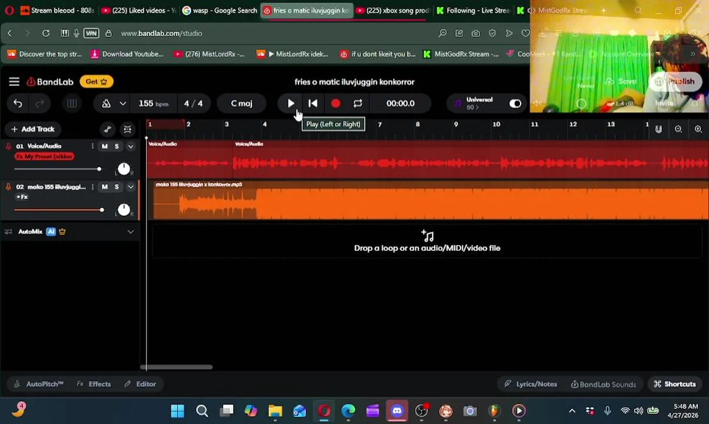Screen dimensions: 709x424
Task: Expand the 01 Voice/Audio track chevron
Action: pos(130,146)
